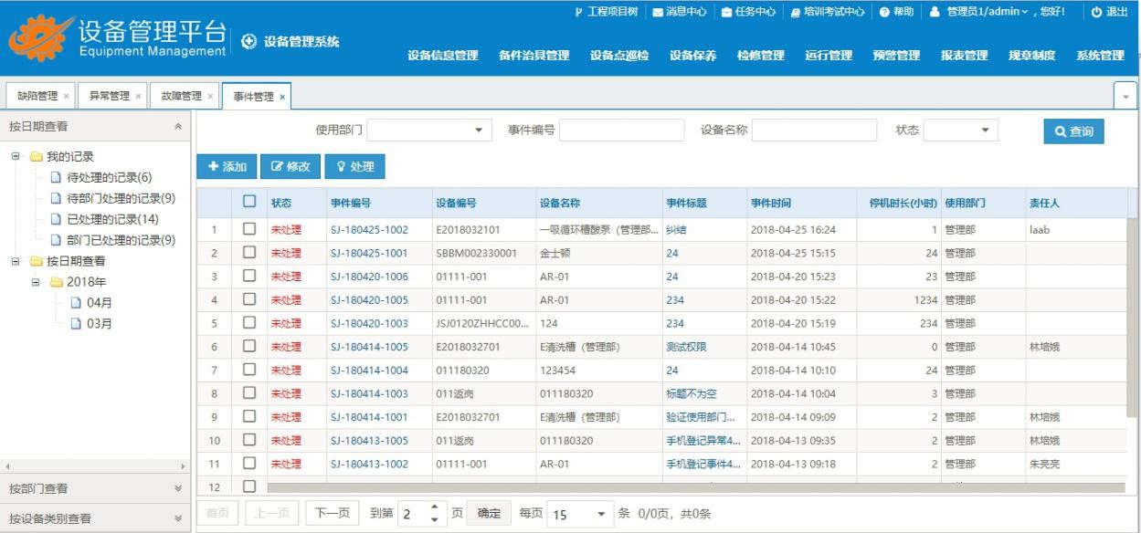This screenshot has height=533, width=1141.
Task: Tick the checkbox for row SJ-180425-1002
Action: point(248,230)
